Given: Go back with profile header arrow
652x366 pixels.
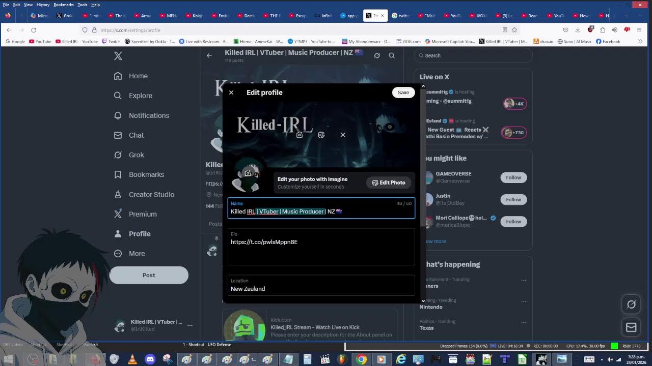Looking at the screenshot, I should point(209,55).
